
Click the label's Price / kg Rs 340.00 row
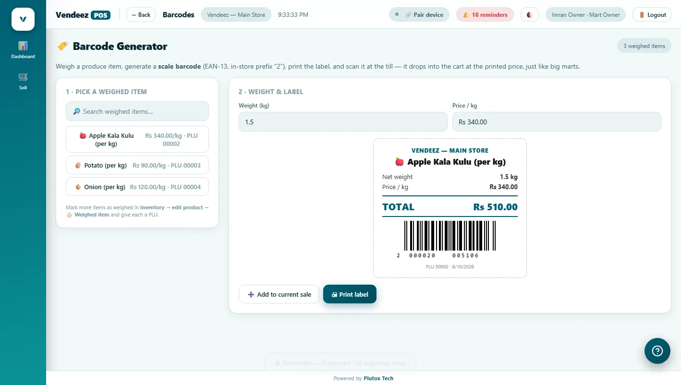click(x=450, y=187)
